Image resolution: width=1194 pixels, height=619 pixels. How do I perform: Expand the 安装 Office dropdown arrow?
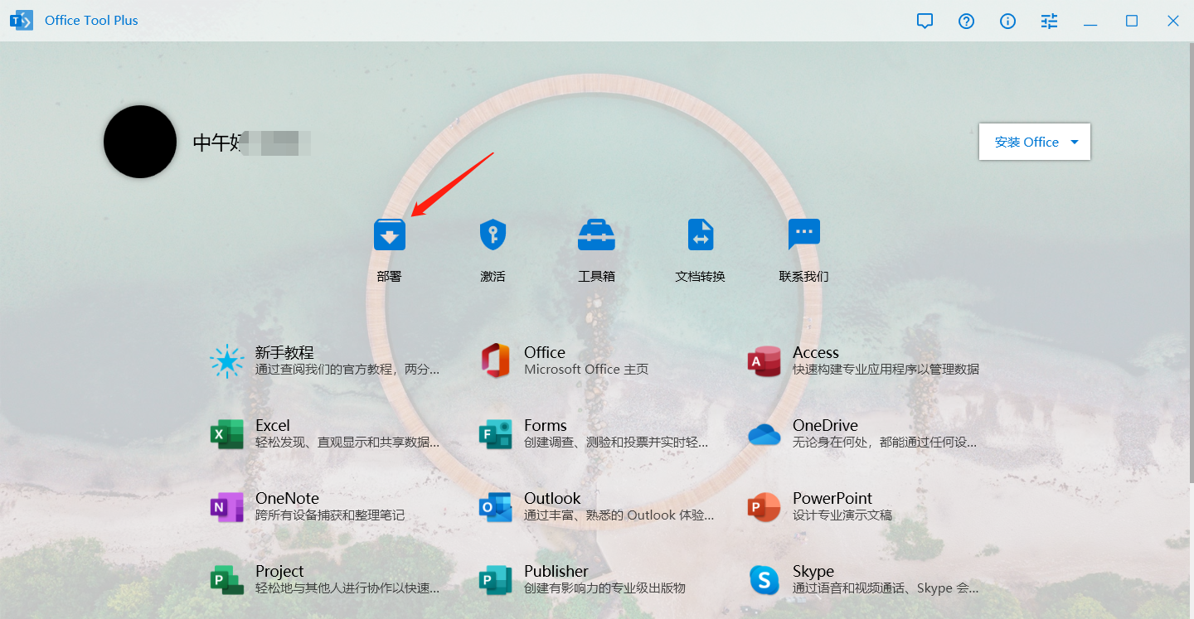(x=1075, y=142)
